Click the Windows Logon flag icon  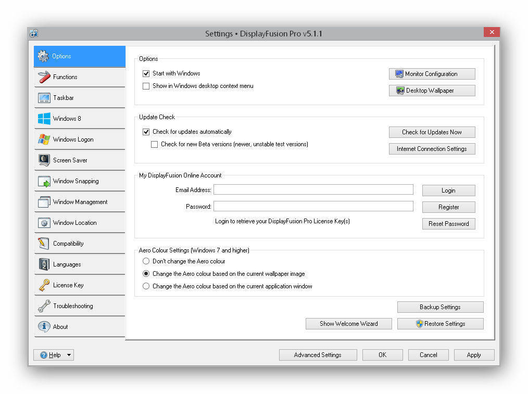pyautogui.click(x=44, y=139)
